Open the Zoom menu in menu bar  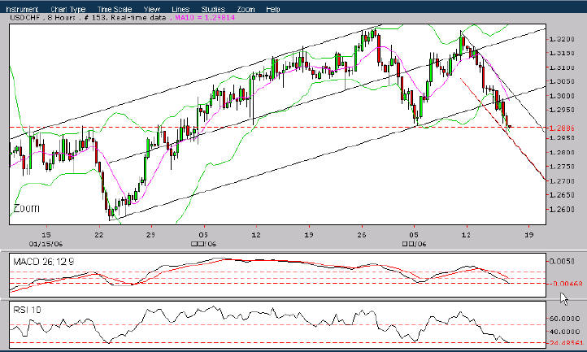[x=246, y=10]
